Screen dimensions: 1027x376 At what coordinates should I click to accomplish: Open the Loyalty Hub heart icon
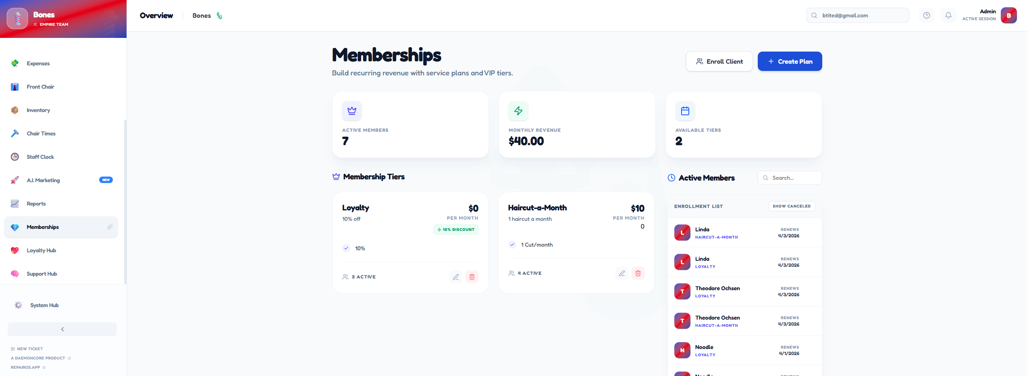[x=15, y=250]
